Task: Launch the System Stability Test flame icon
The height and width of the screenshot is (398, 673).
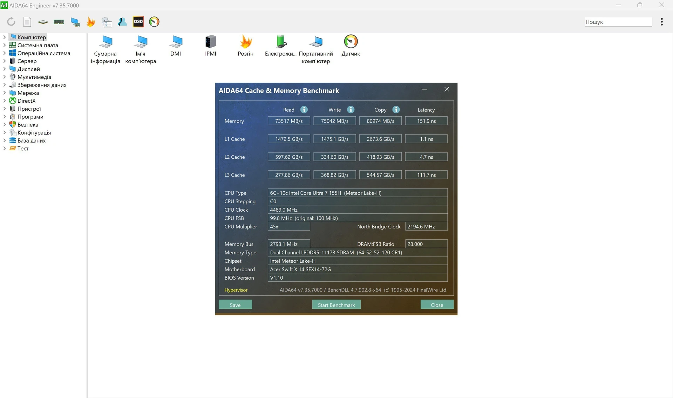Action: pos(91,22)
